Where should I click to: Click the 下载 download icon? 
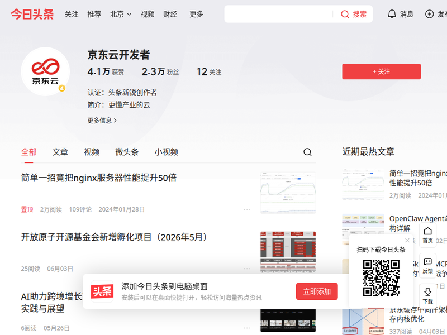tap(427, 296)
